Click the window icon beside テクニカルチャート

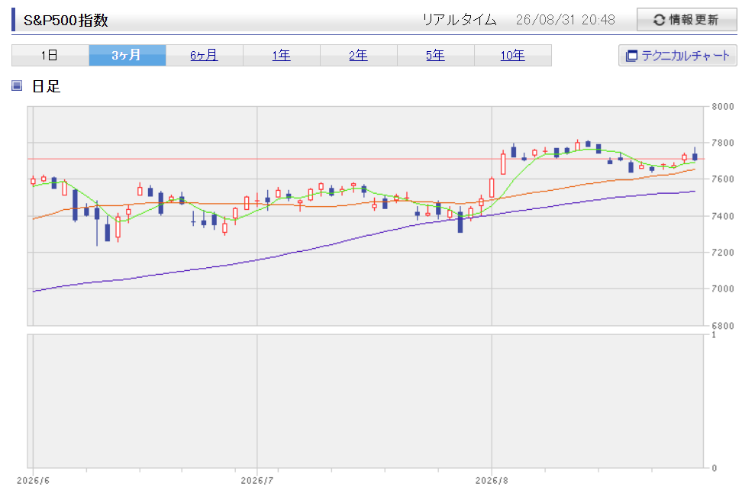point(632,56)
